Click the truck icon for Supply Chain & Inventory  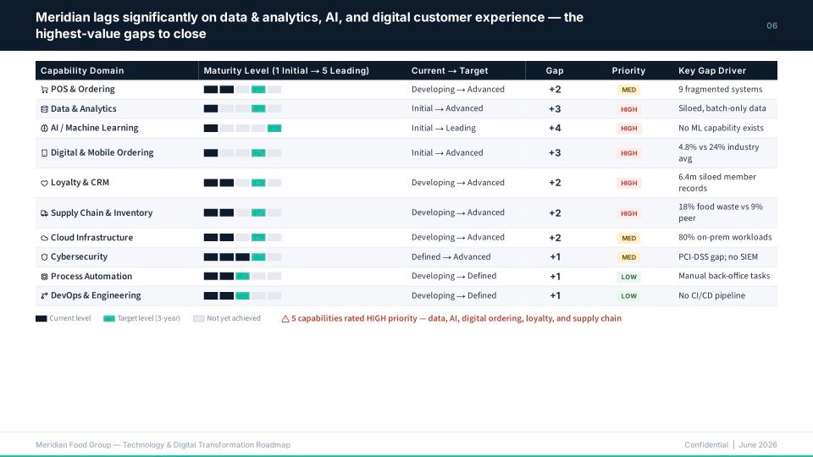44,213
